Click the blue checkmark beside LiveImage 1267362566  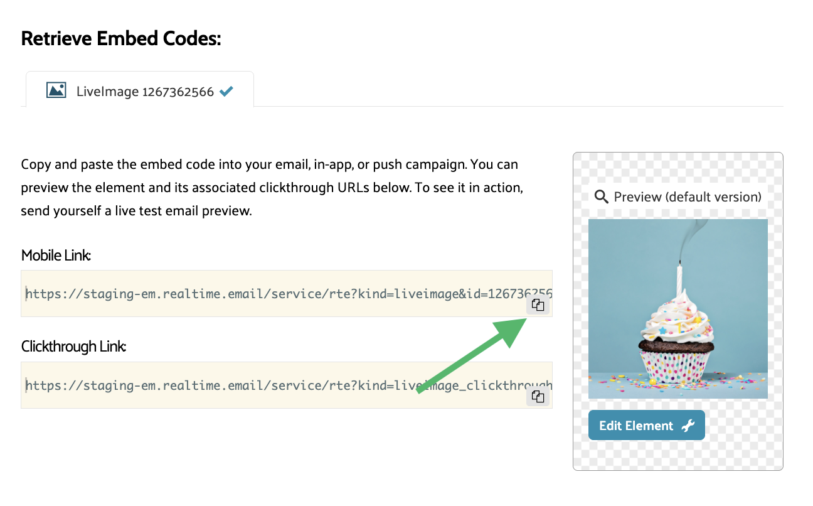[226, 91]
